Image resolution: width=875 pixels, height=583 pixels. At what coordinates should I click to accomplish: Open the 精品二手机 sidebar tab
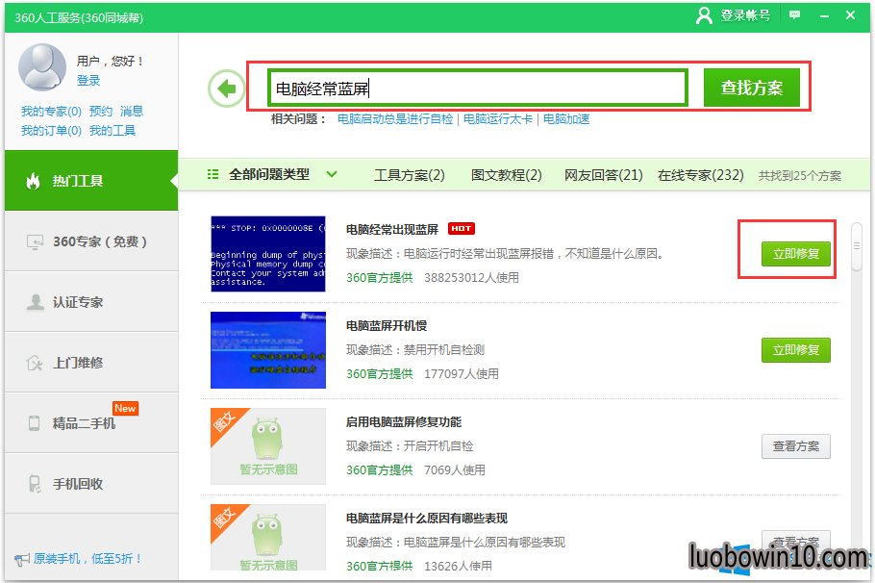(x=91, y=422)
